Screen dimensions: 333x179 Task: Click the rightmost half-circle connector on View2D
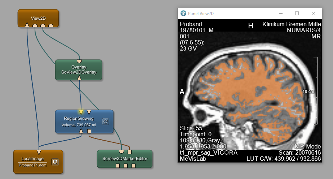(x=51, y=25)
